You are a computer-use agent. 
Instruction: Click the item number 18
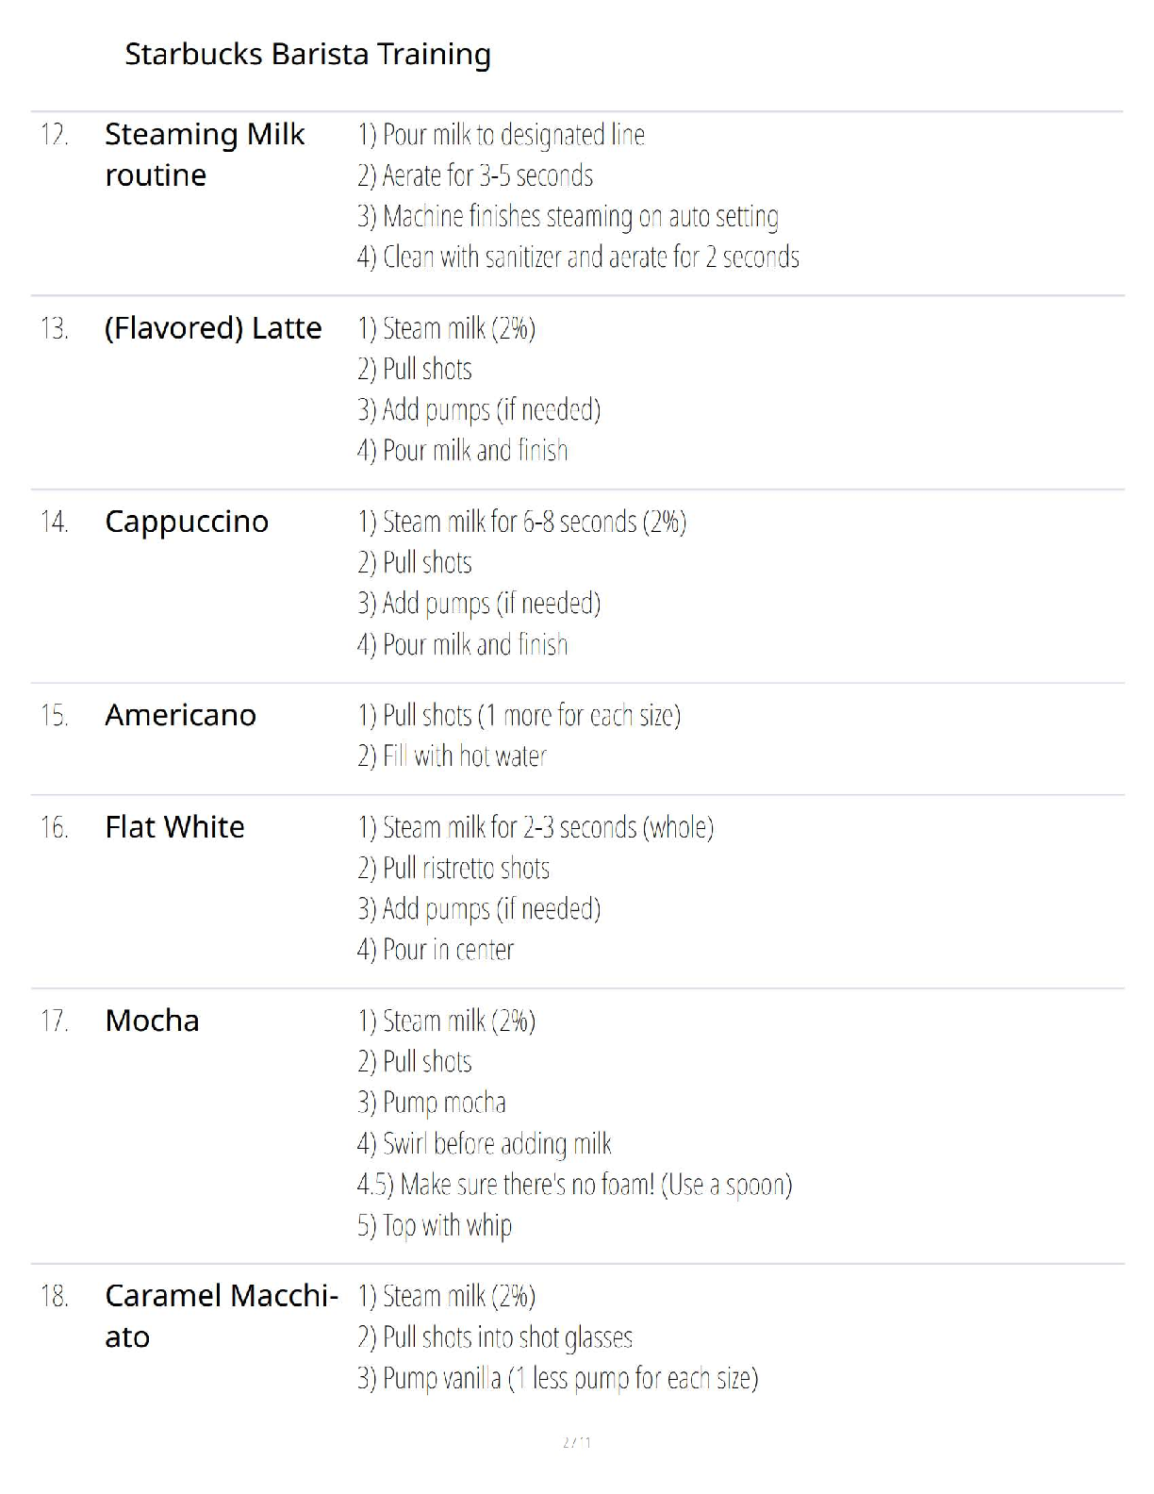pos(55,1297)
